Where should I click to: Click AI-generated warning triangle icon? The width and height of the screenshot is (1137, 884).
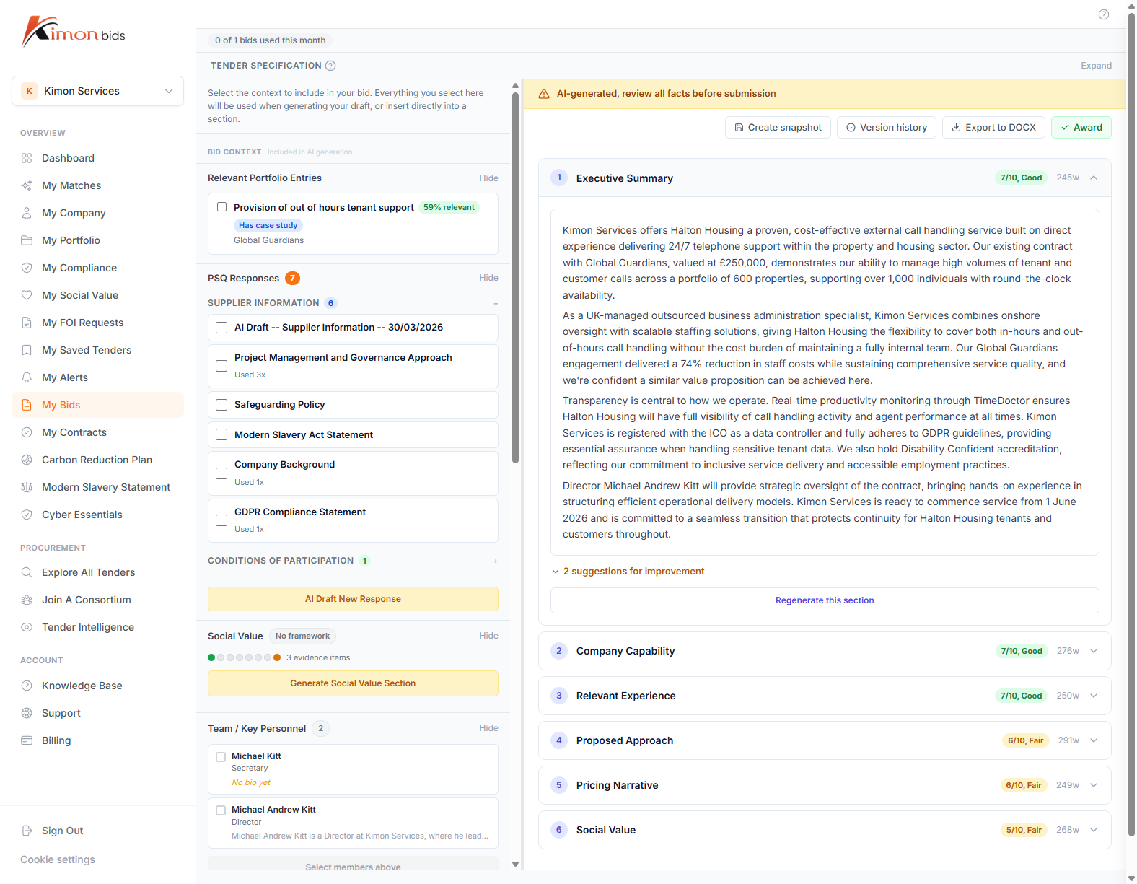(544, 94)
